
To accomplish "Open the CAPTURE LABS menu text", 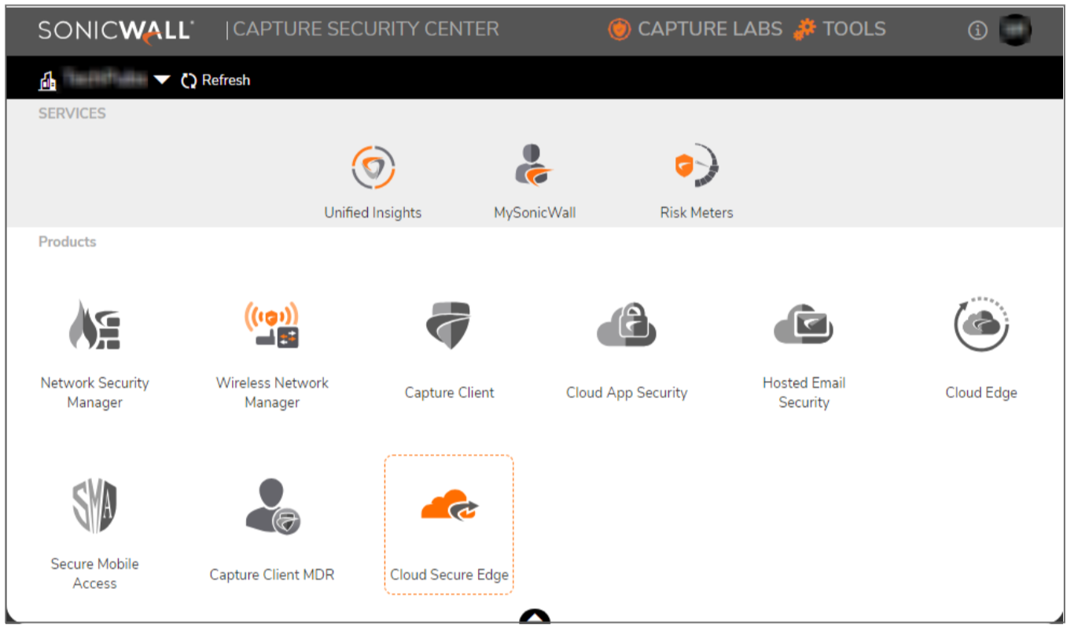I will 710,30.
